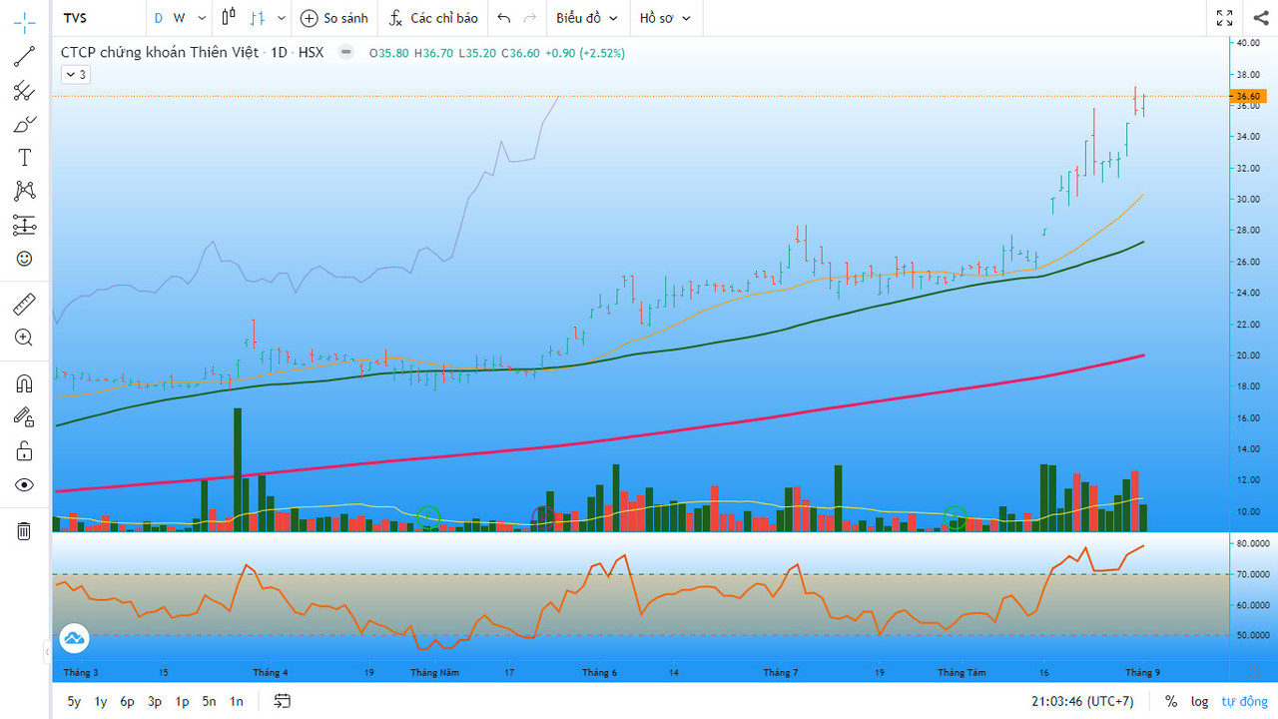The width and height of the screenshot is (1278, 719).
Task: Click the 36.60 current price label
Action: click(1248, 96)
